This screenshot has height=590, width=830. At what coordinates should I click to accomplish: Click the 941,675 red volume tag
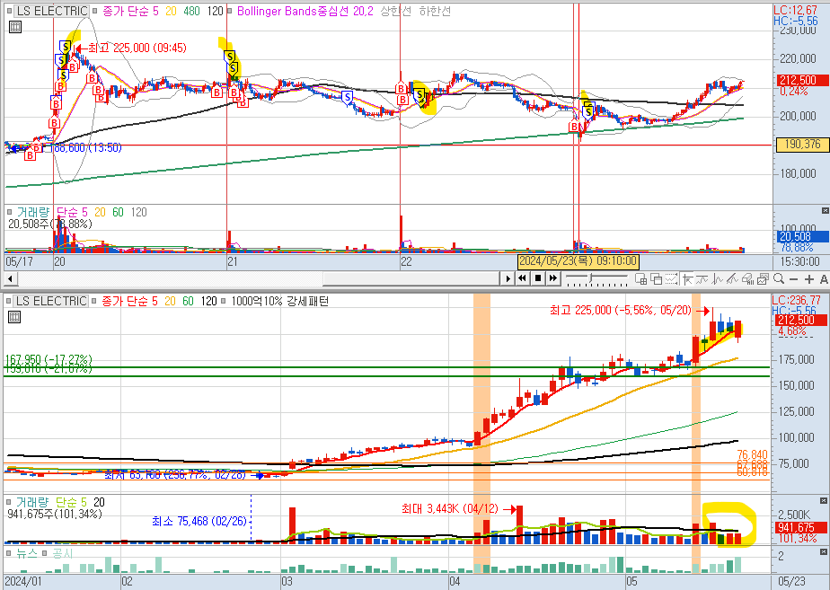pyautogui.click(x=801, y=527)
